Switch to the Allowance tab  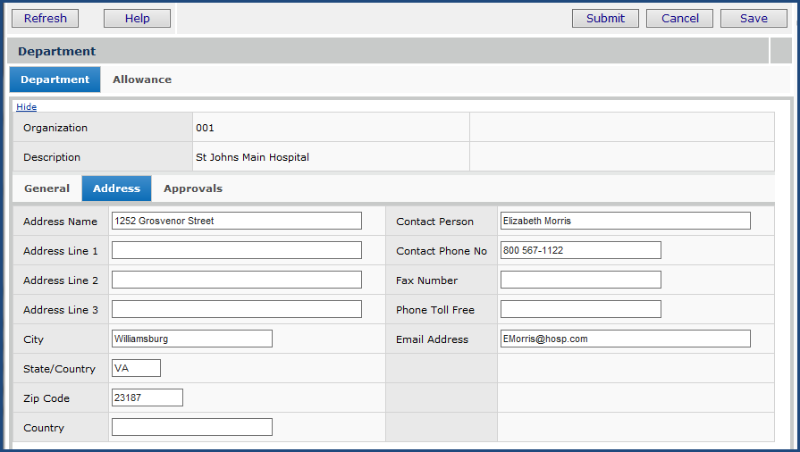point(142,80)
